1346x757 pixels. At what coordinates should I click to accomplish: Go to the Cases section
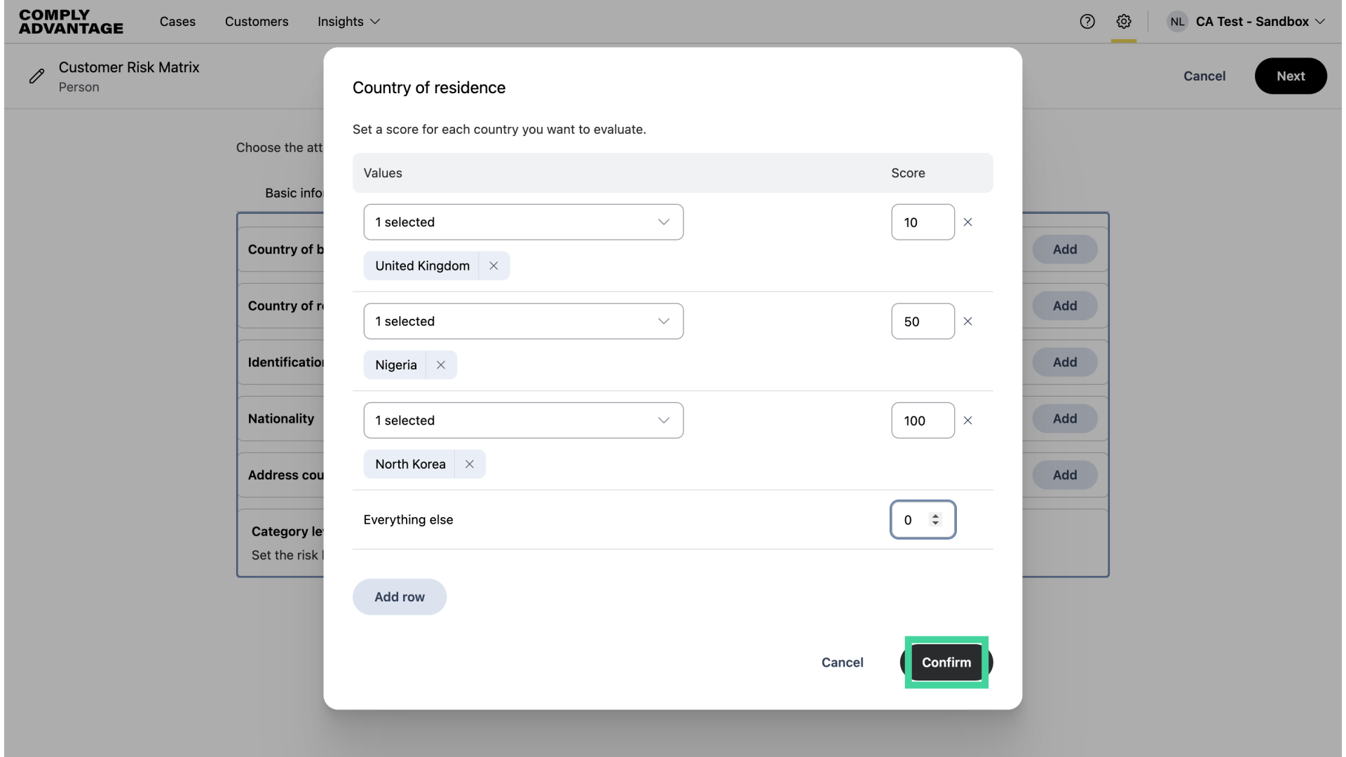pyautogui.click(x=177, y=22)
